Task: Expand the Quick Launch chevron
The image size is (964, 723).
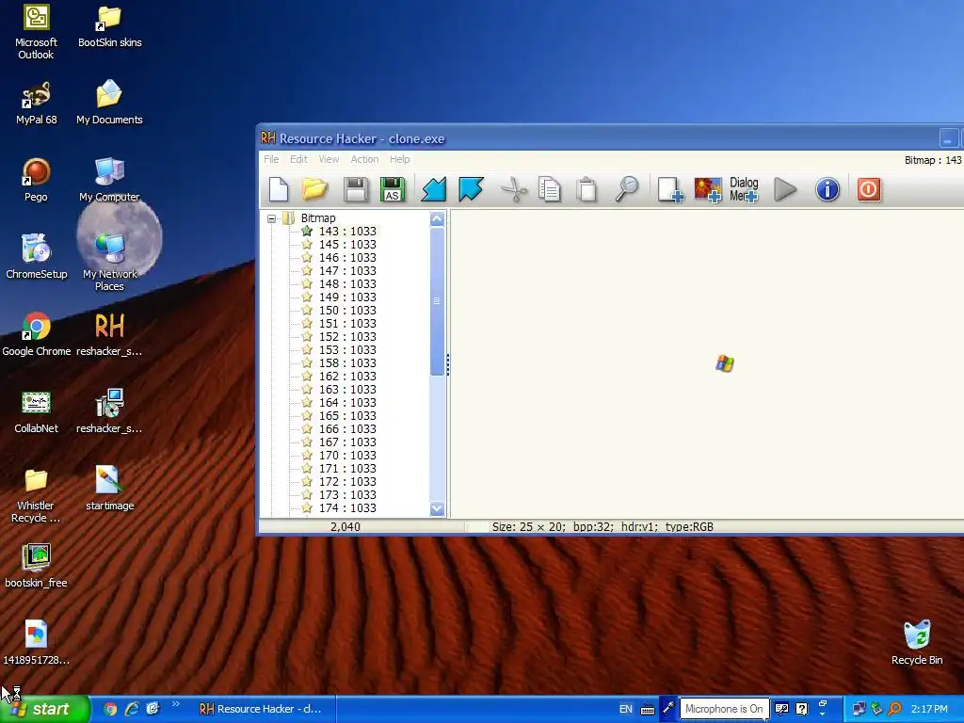Action: point(176,704)
